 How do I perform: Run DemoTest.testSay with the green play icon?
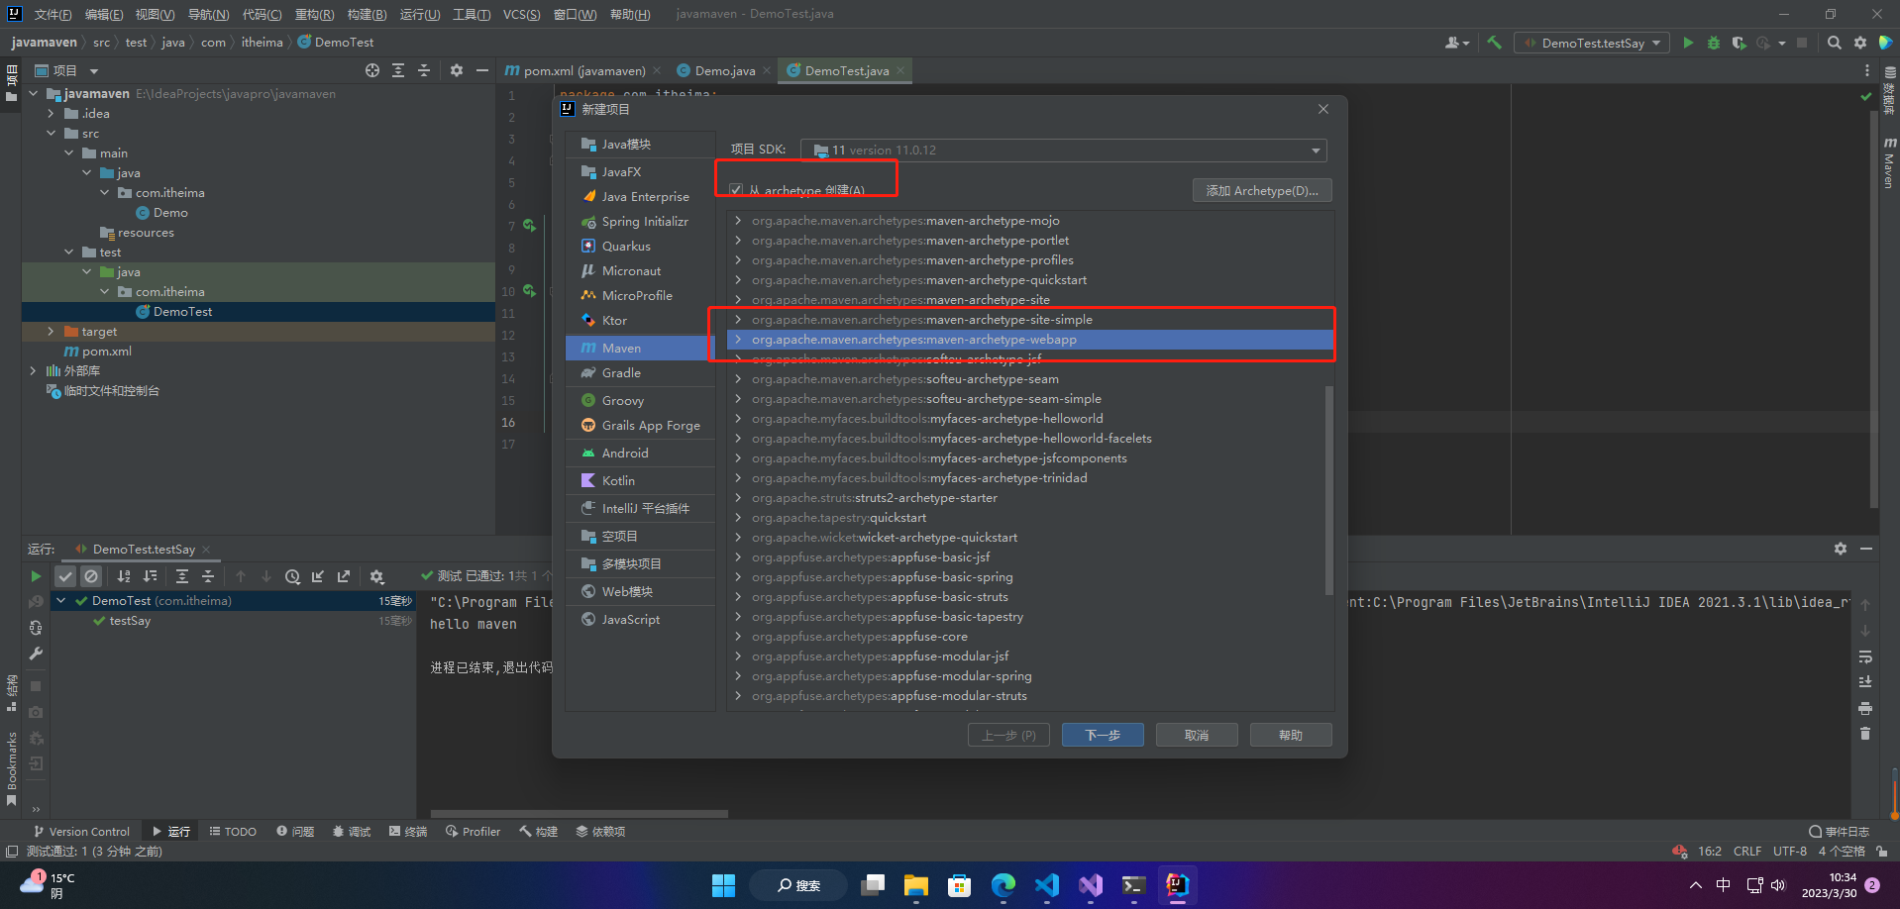point(1688,43)
